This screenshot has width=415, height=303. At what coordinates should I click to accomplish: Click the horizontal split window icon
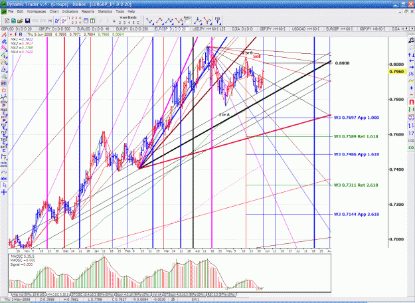[86, 21]
